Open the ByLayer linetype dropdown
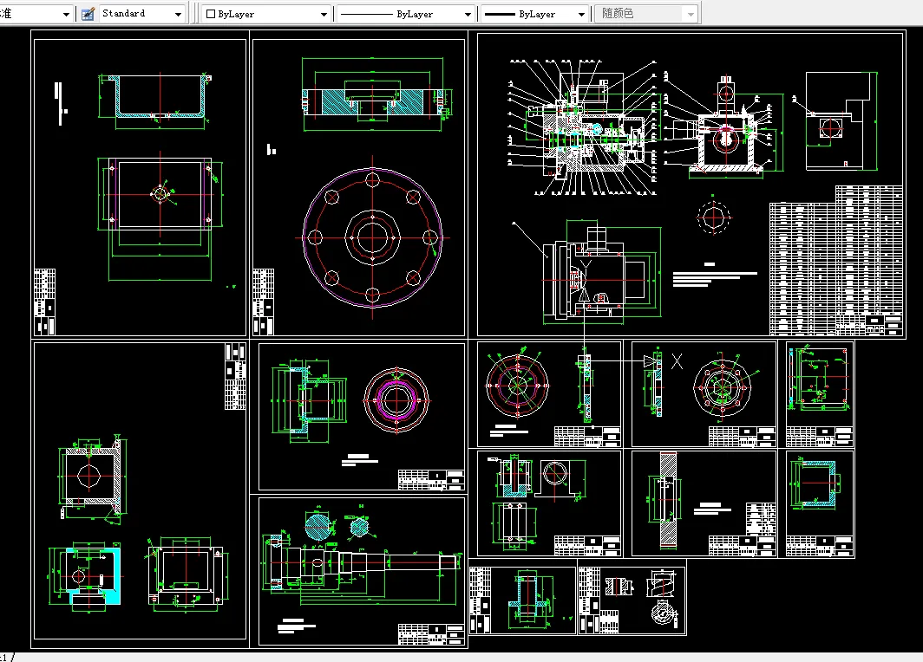 (x=468, y=14)
